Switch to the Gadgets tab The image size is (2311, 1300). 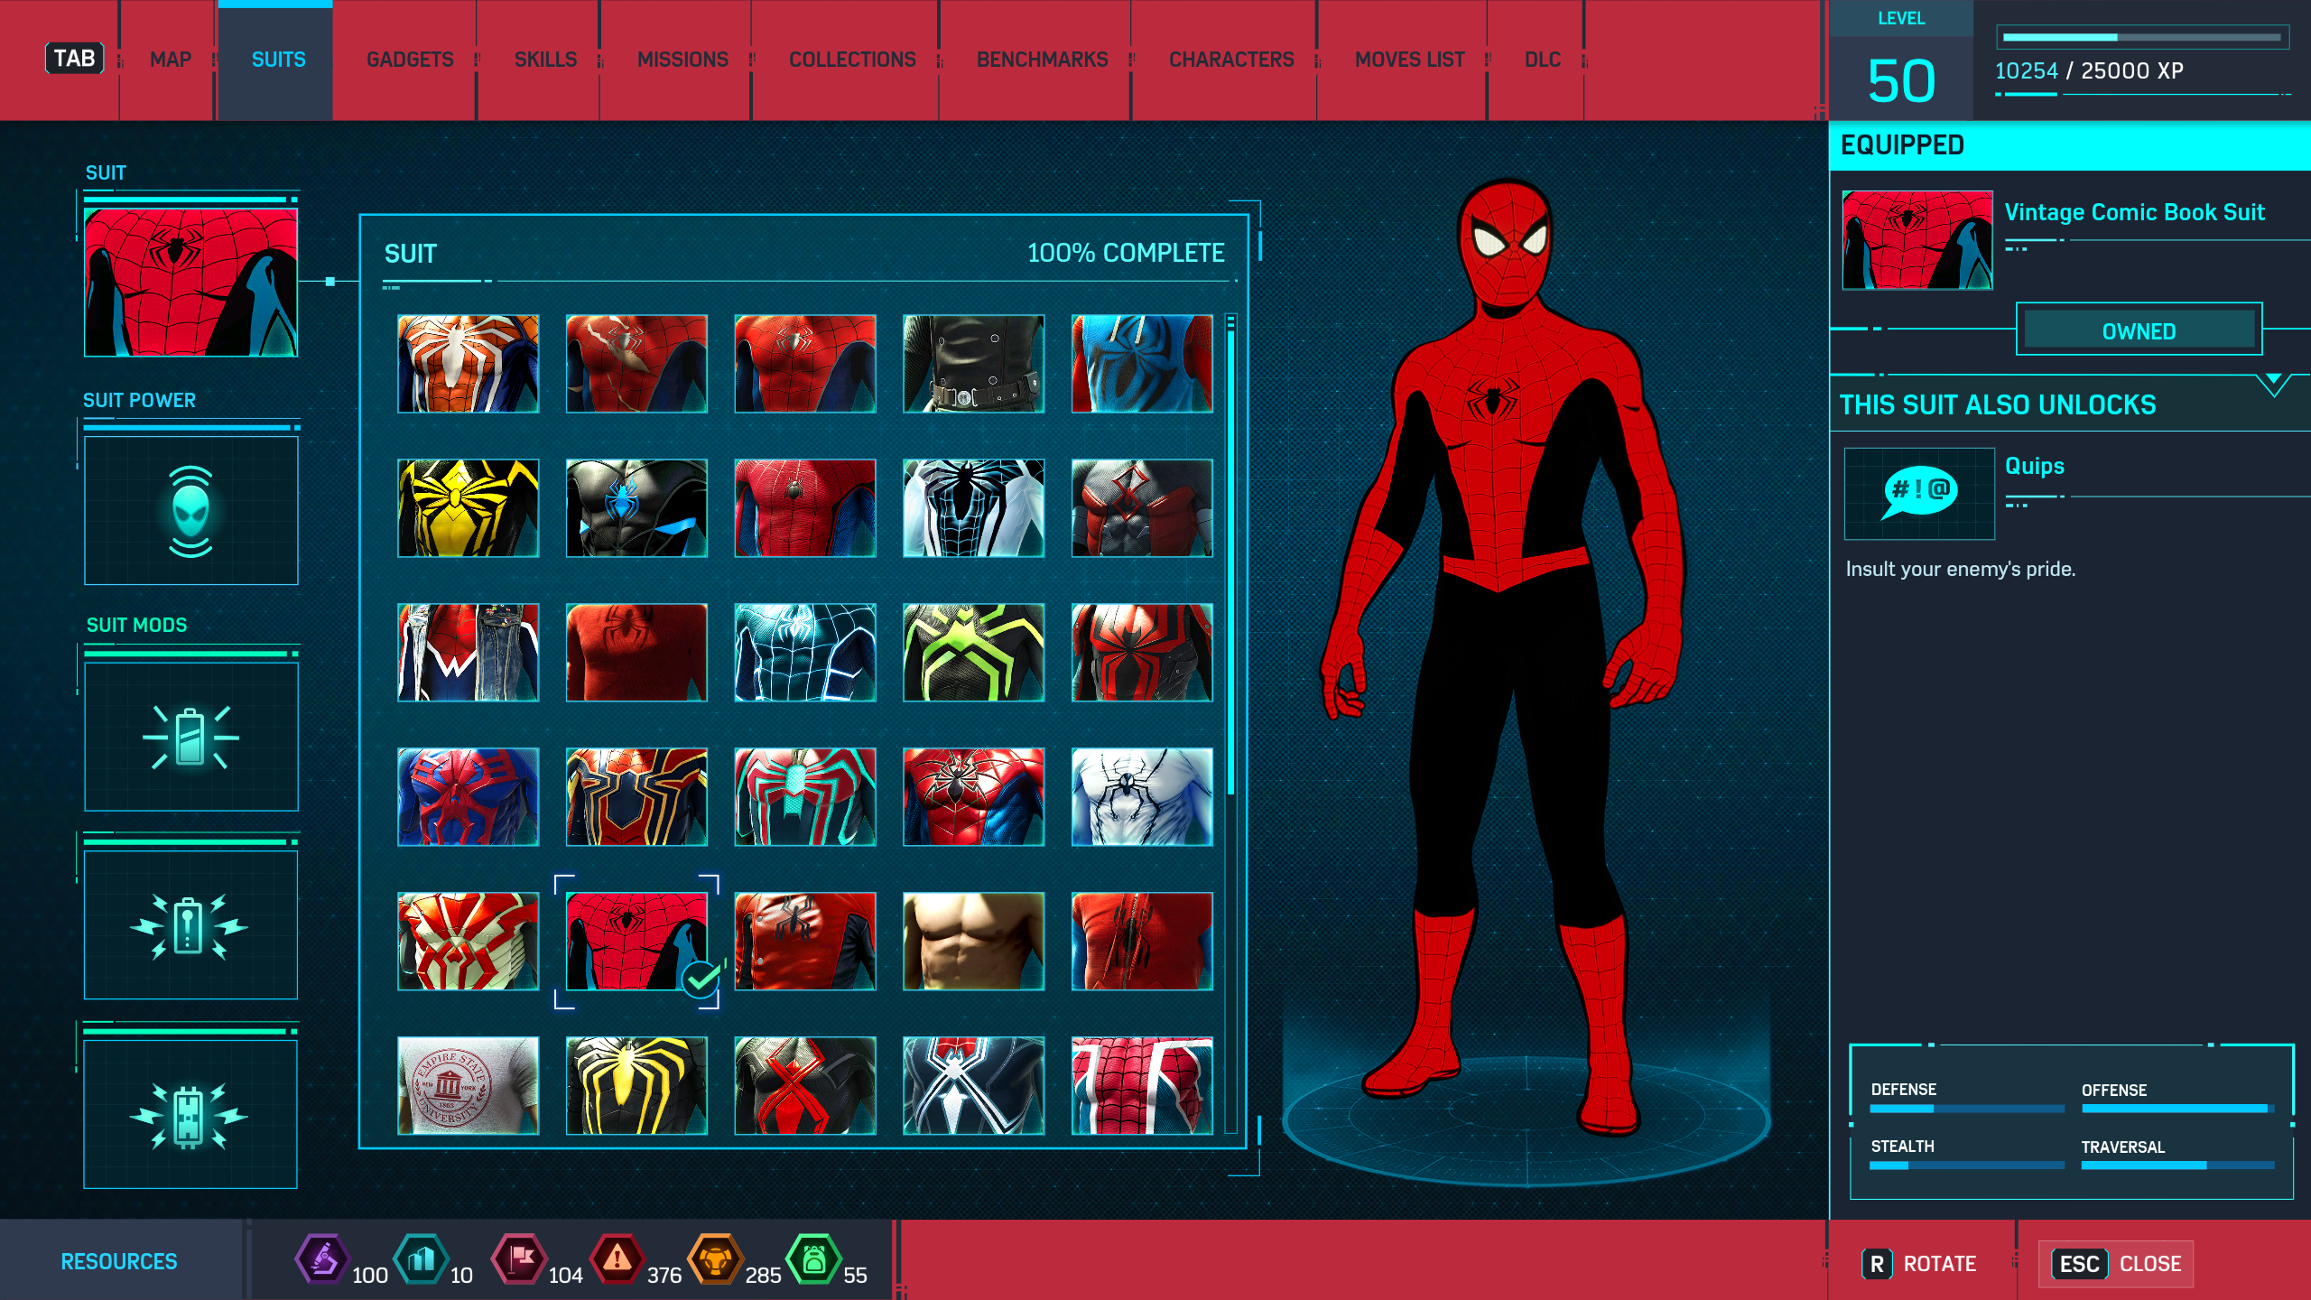click(410, 60)
